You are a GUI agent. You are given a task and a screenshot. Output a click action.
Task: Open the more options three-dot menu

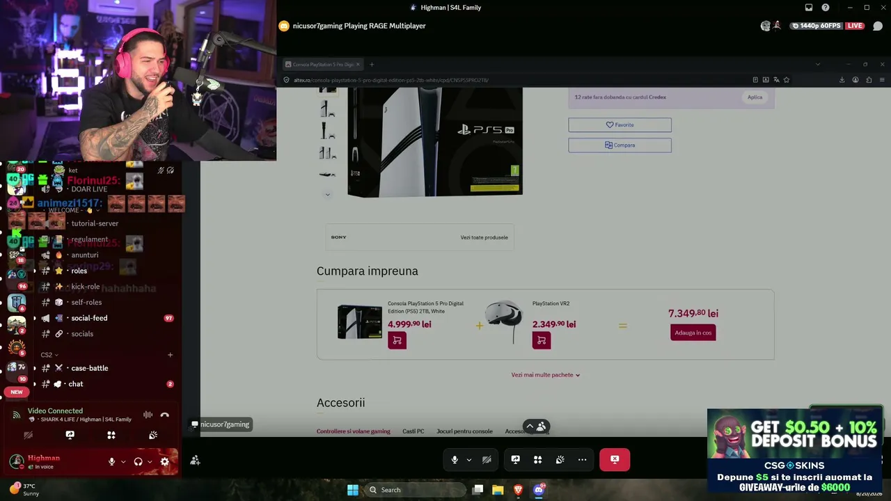click(x=583, y=459)
